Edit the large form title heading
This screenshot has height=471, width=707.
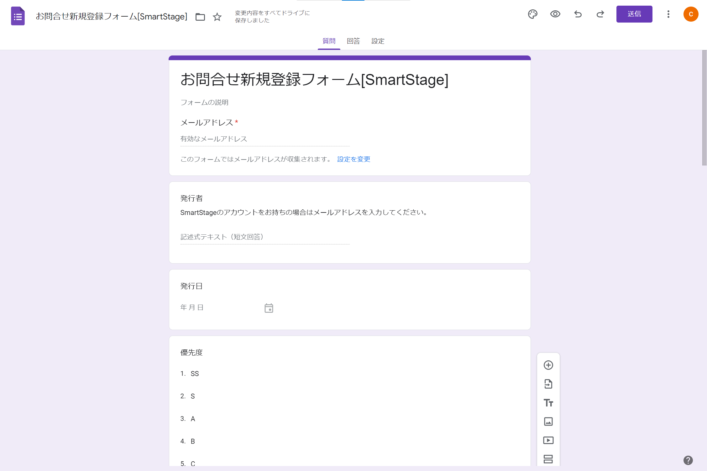tap(314, 80)
